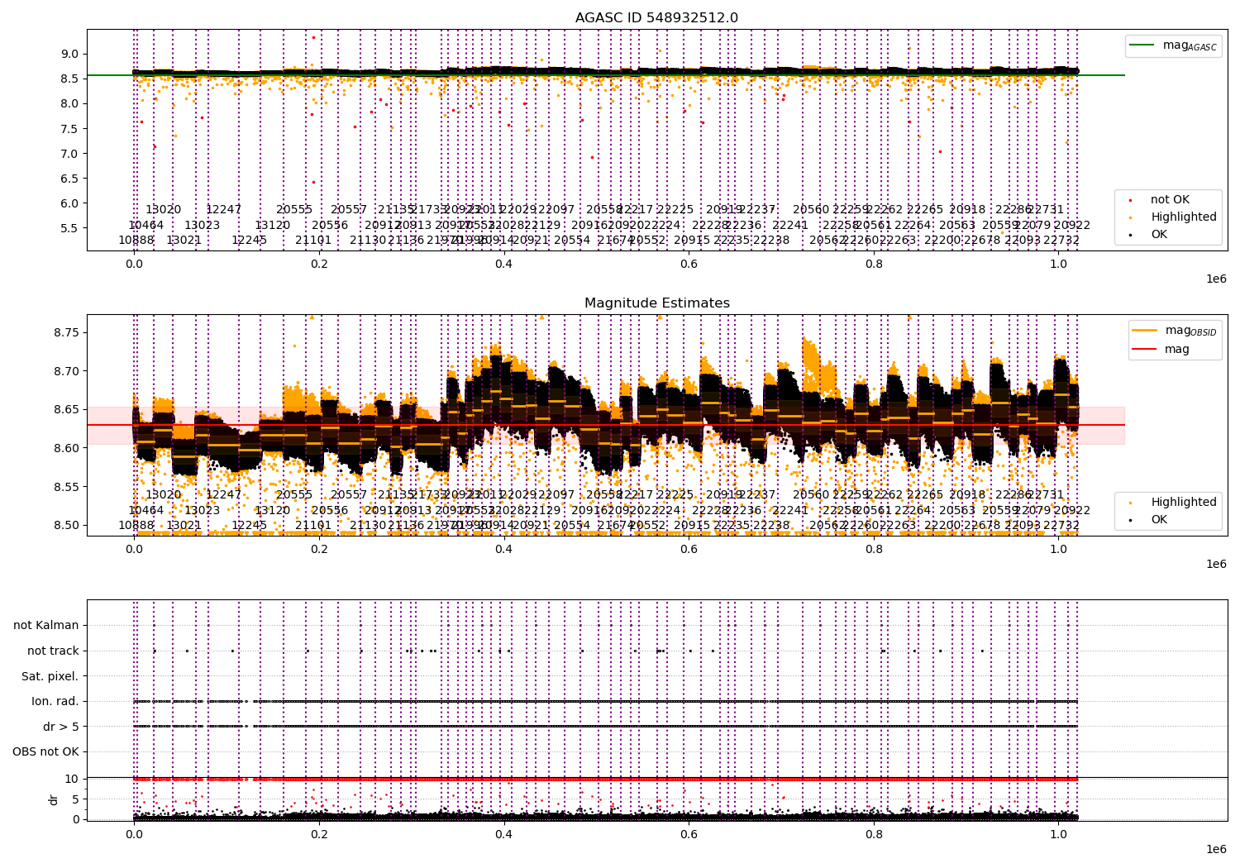Click the 8.55 tick on middle plot y-axis

[x=66, y=487]
